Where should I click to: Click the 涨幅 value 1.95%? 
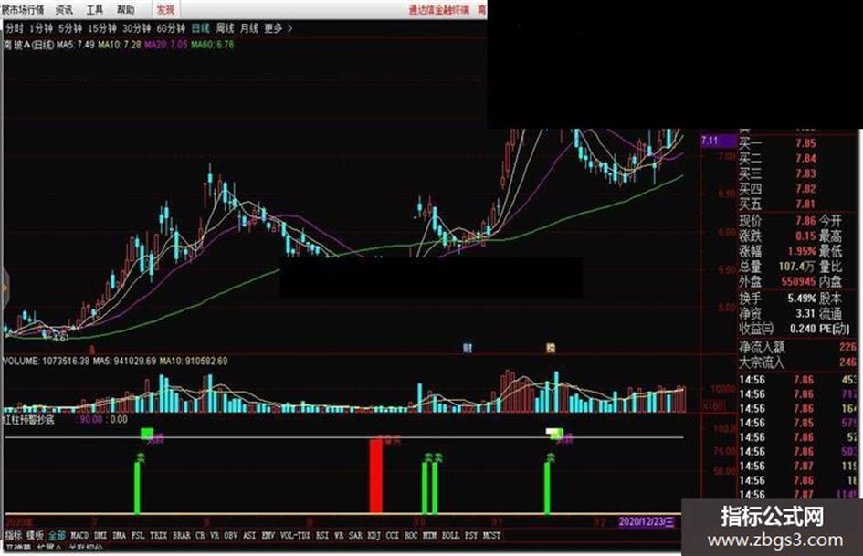pos(802,251)
